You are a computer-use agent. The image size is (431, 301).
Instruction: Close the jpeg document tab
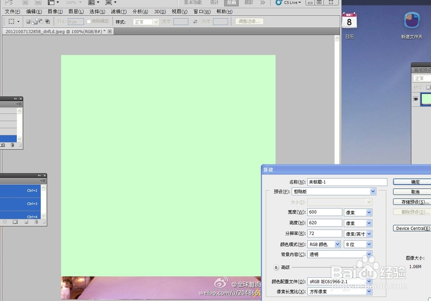[x=109, y=31]
